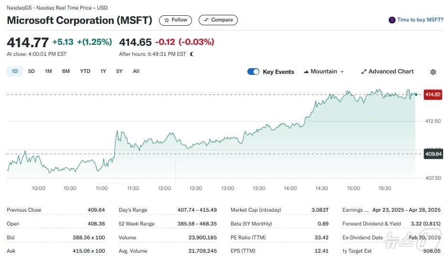The width and height of the screenshot is (446, 256).
Task: Open the Time to buy MSFT? link
Action: coord(420,20)
